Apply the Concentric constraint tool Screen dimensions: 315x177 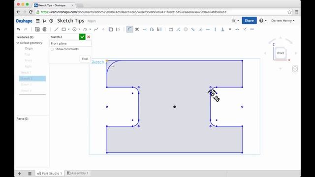point(186,29)
